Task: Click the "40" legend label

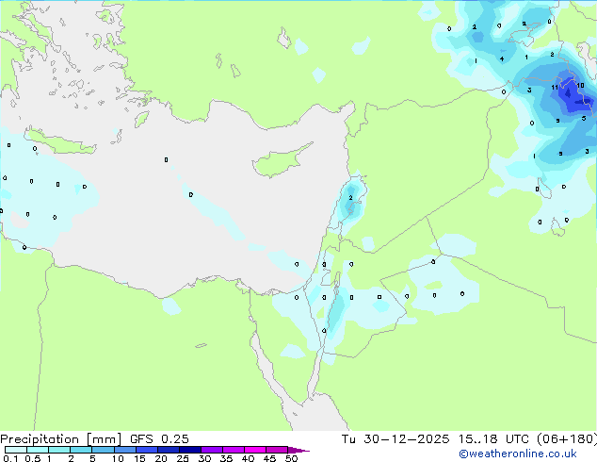Action: 248,458
